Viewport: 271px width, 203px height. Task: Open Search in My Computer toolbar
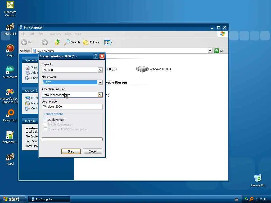pos(72,42)
